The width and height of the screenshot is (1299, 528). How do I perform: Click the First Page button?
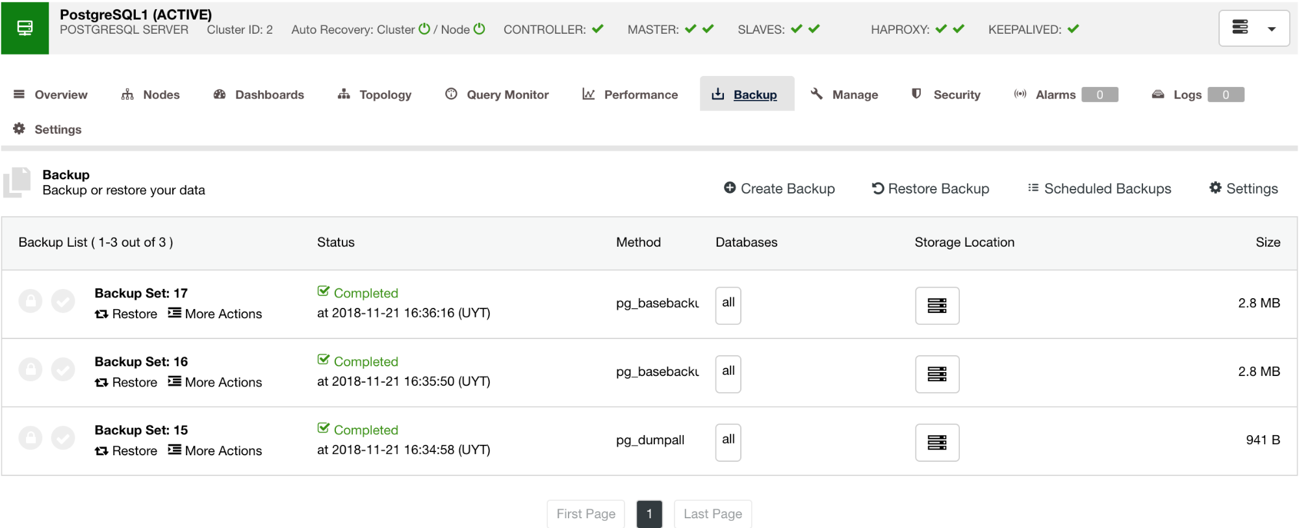(585, 514)
